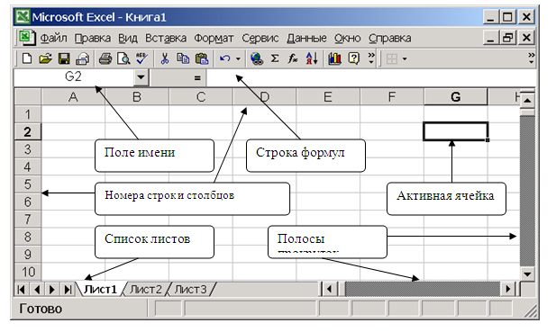Switch to the Лист2 sheet tab
This screenshot has height=332, width=556.
click(145, 290)
